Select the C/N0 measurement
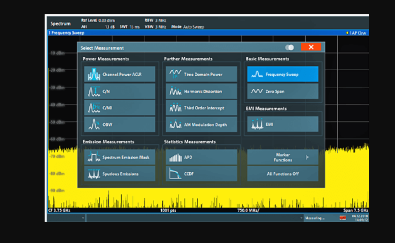 point(120,108)
